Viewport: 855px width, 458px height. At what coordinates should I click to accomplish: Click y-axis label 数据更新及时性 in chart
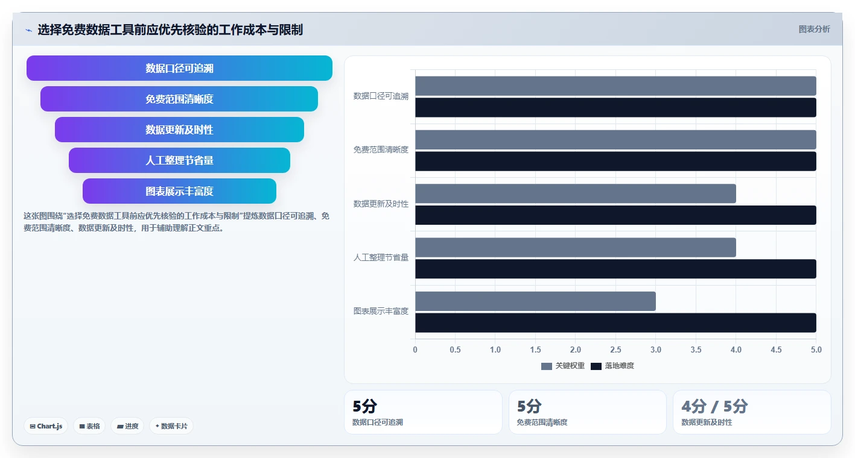point(381,204)
